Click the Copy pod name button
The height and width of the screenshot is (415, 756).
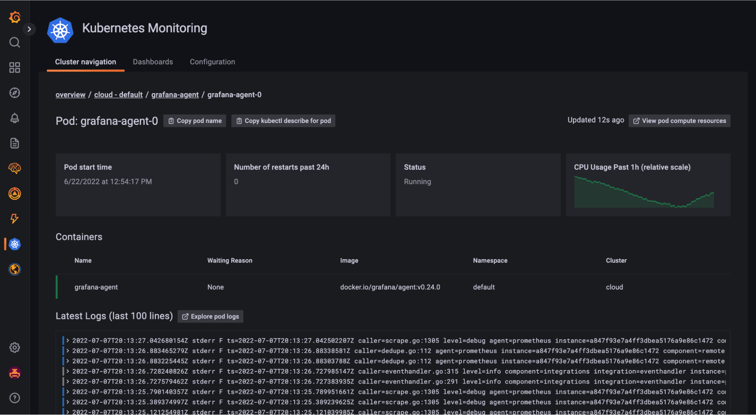194,121
